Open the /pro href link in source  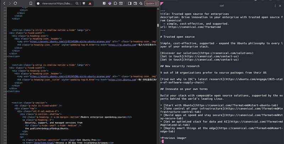coord(72,140)
